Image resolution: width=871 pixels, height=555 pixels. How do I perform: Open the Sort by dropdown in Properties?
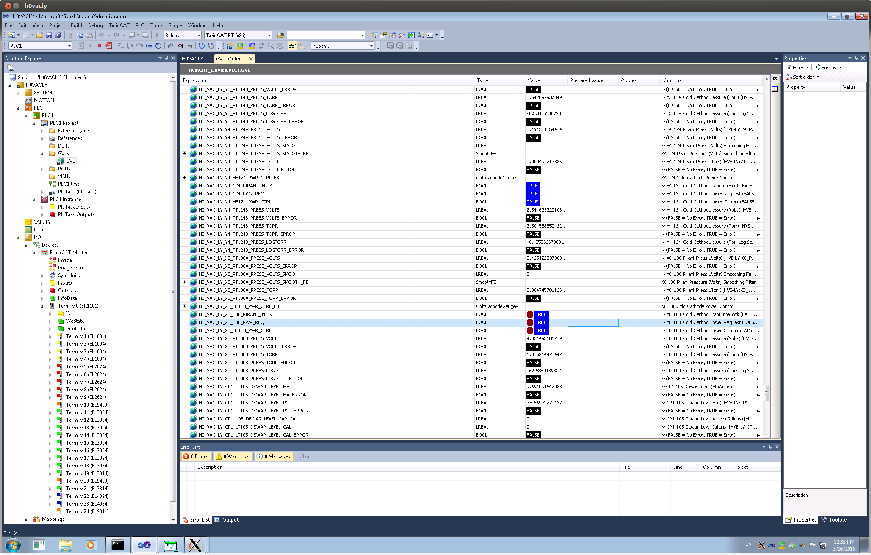829,68
